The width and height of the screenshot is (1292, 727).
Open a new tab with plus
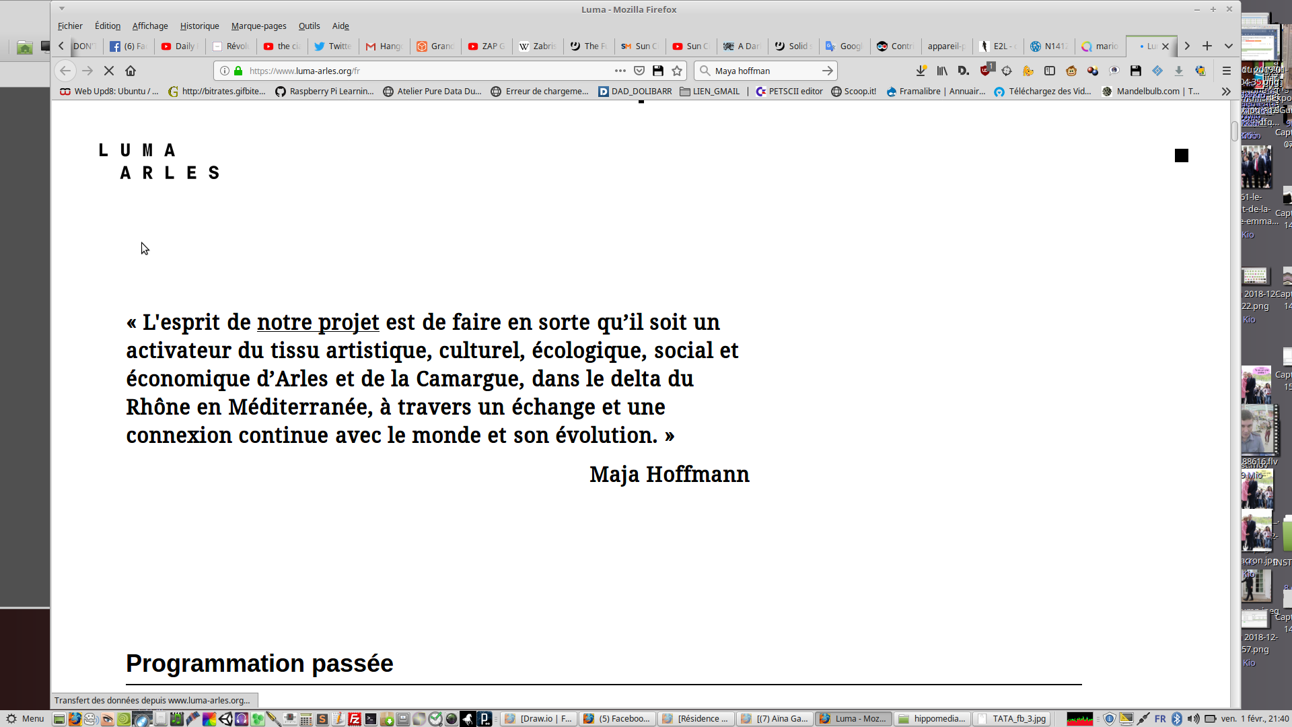1207,46
